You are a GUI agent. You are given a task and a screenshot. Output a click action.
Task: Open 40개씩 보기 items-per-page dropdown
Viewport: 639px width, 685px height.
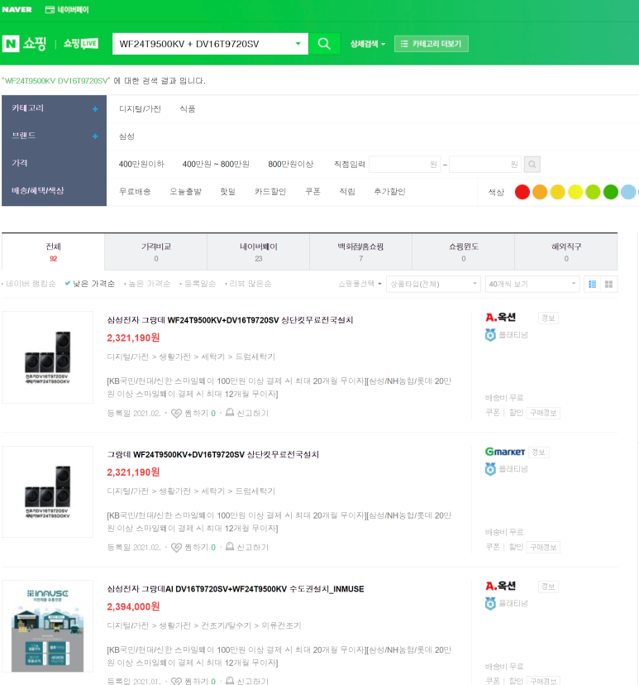point(532,285)
